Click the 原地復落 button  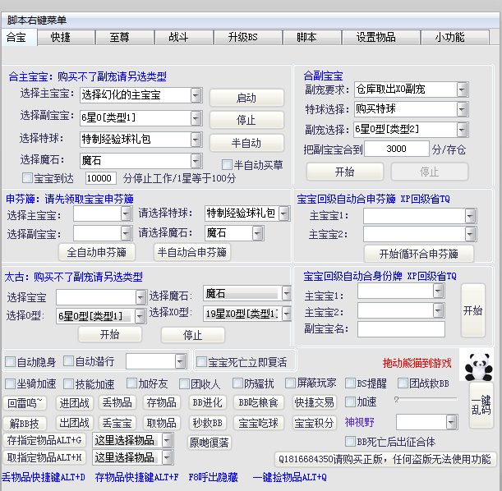(x=209, y=443)
